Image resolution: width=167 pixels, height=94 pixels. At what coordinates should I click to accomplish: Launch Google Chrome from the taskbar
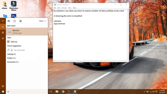click(x=63, y=92)
